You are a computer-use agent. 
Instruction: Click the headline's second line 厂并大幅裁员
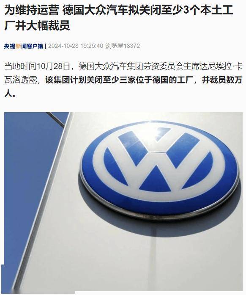click(x=37, y=25)
